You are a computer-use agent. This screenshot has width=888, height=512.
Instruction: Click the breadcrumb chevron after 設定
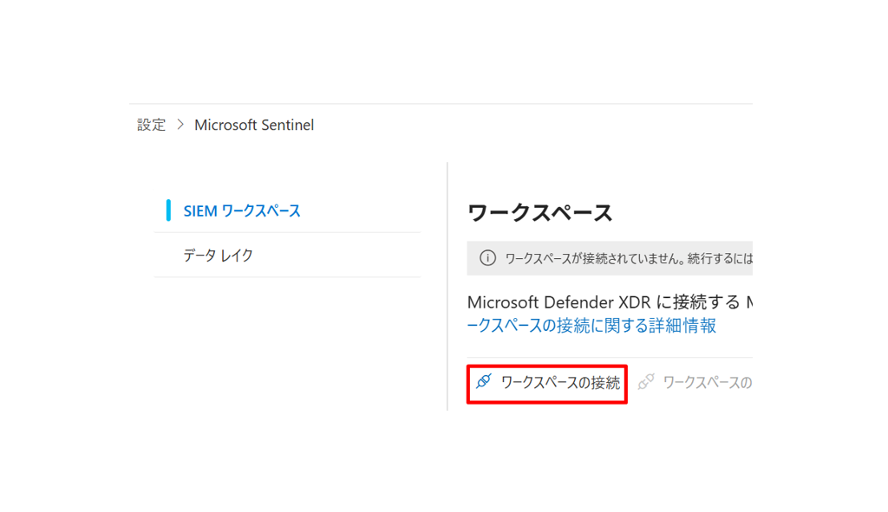click(x=180, y=125)
